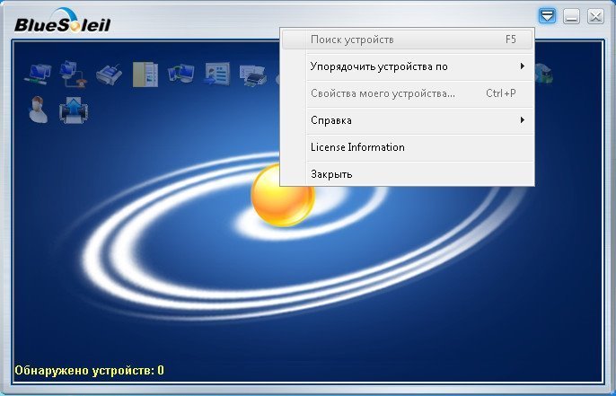This screenshot has width=616, height=396.
Task: Choose Поиск устройств in the menu
Action: pos(407,40)
